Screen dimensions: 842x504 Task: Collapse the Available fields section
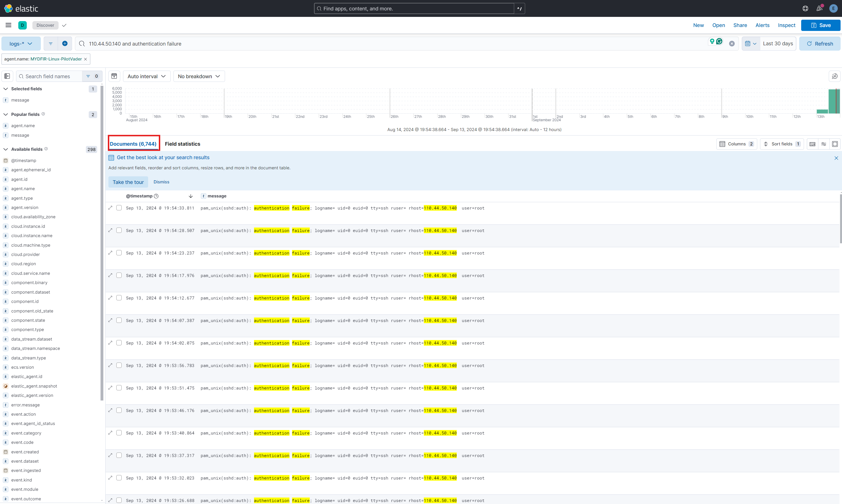pyautogui.click(x=5, y=149)
